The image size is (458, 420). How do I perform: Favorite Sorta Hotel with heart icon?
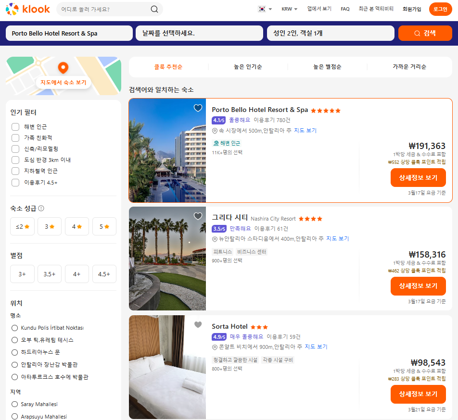point(198,324)
